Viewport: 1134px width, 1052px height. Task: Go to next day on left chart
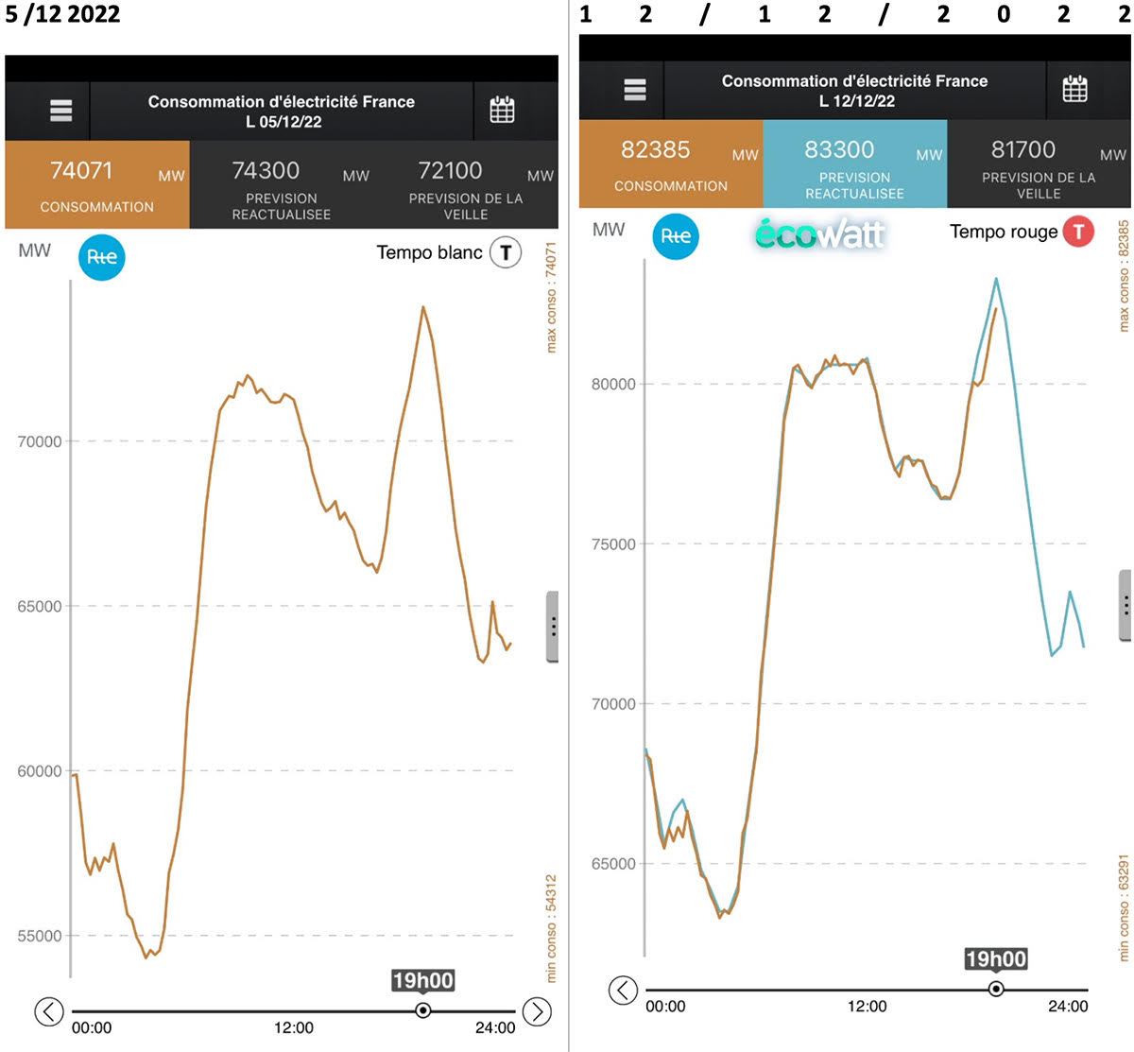[x=537, y=1011]
